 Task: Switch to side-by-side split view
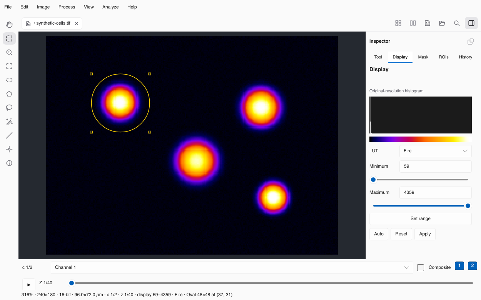tap(413, 23)
